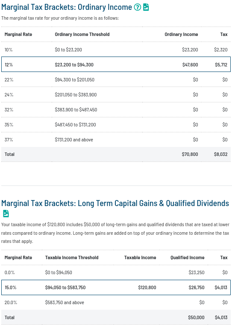Click the Ordinary Income Threshold column header
The image size is (232, 326).
[82, 34]
